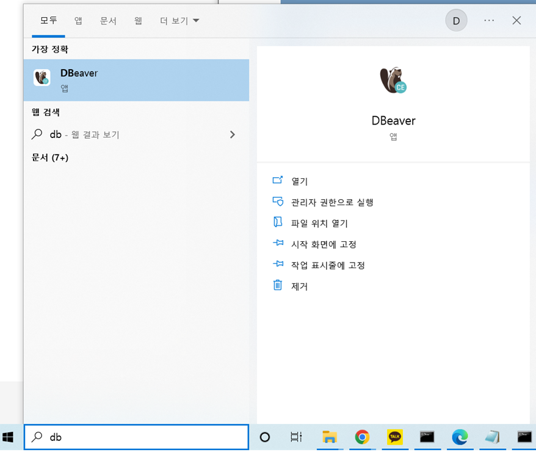Expand web result with the chevron arrow

click(233, 134)
